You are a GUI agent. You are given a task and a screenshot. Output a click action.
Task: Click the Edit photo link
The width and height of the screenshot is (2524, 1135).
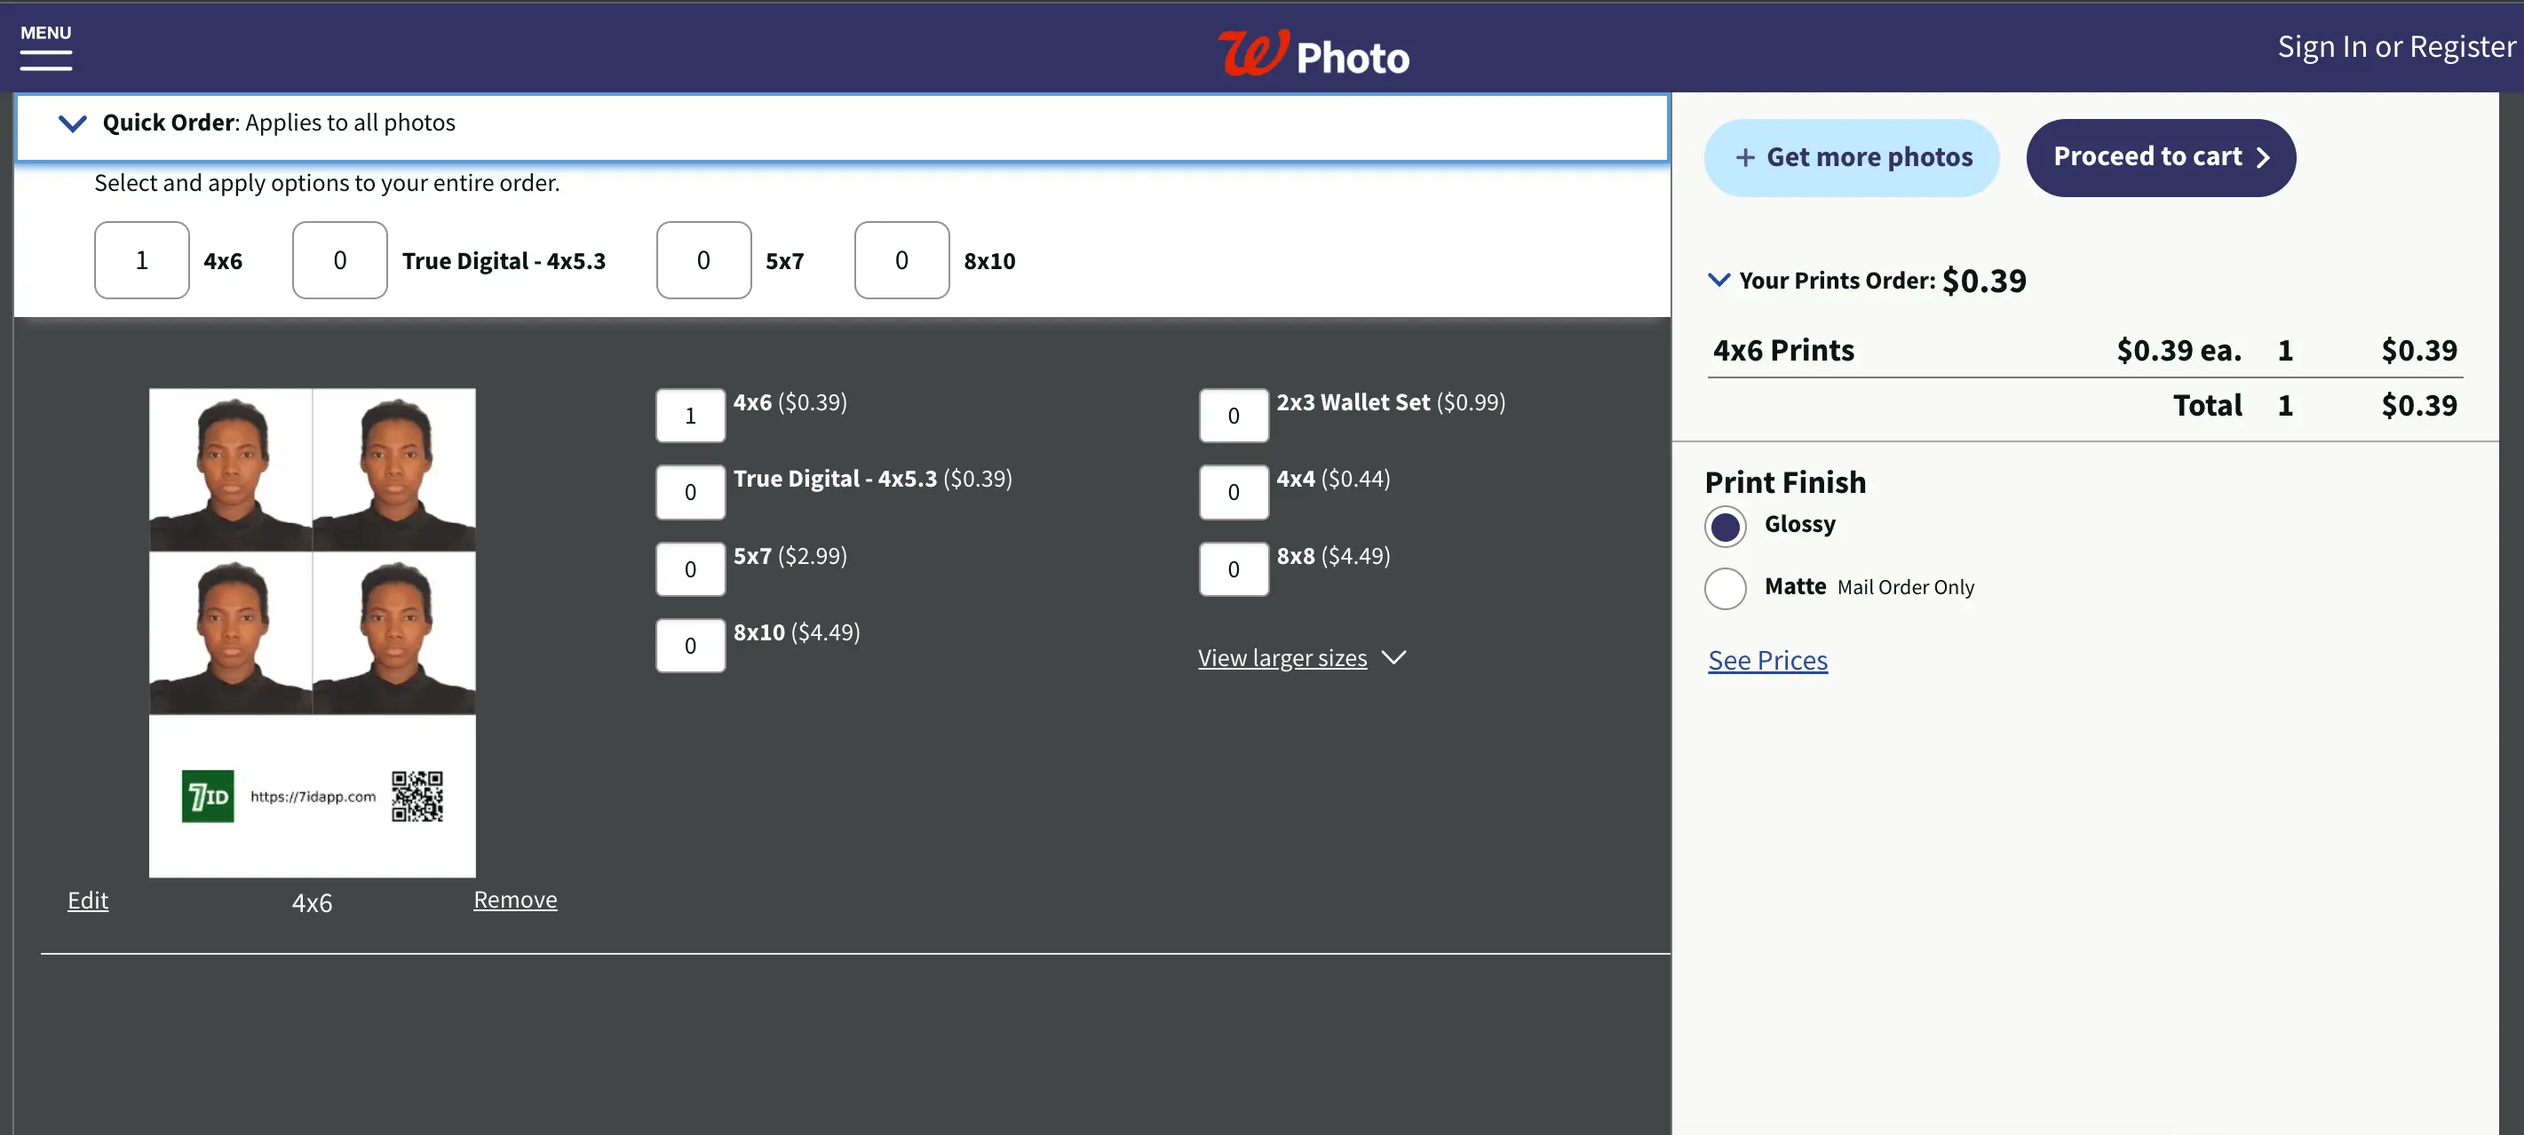pyautogui.click(x=87, y=900)
